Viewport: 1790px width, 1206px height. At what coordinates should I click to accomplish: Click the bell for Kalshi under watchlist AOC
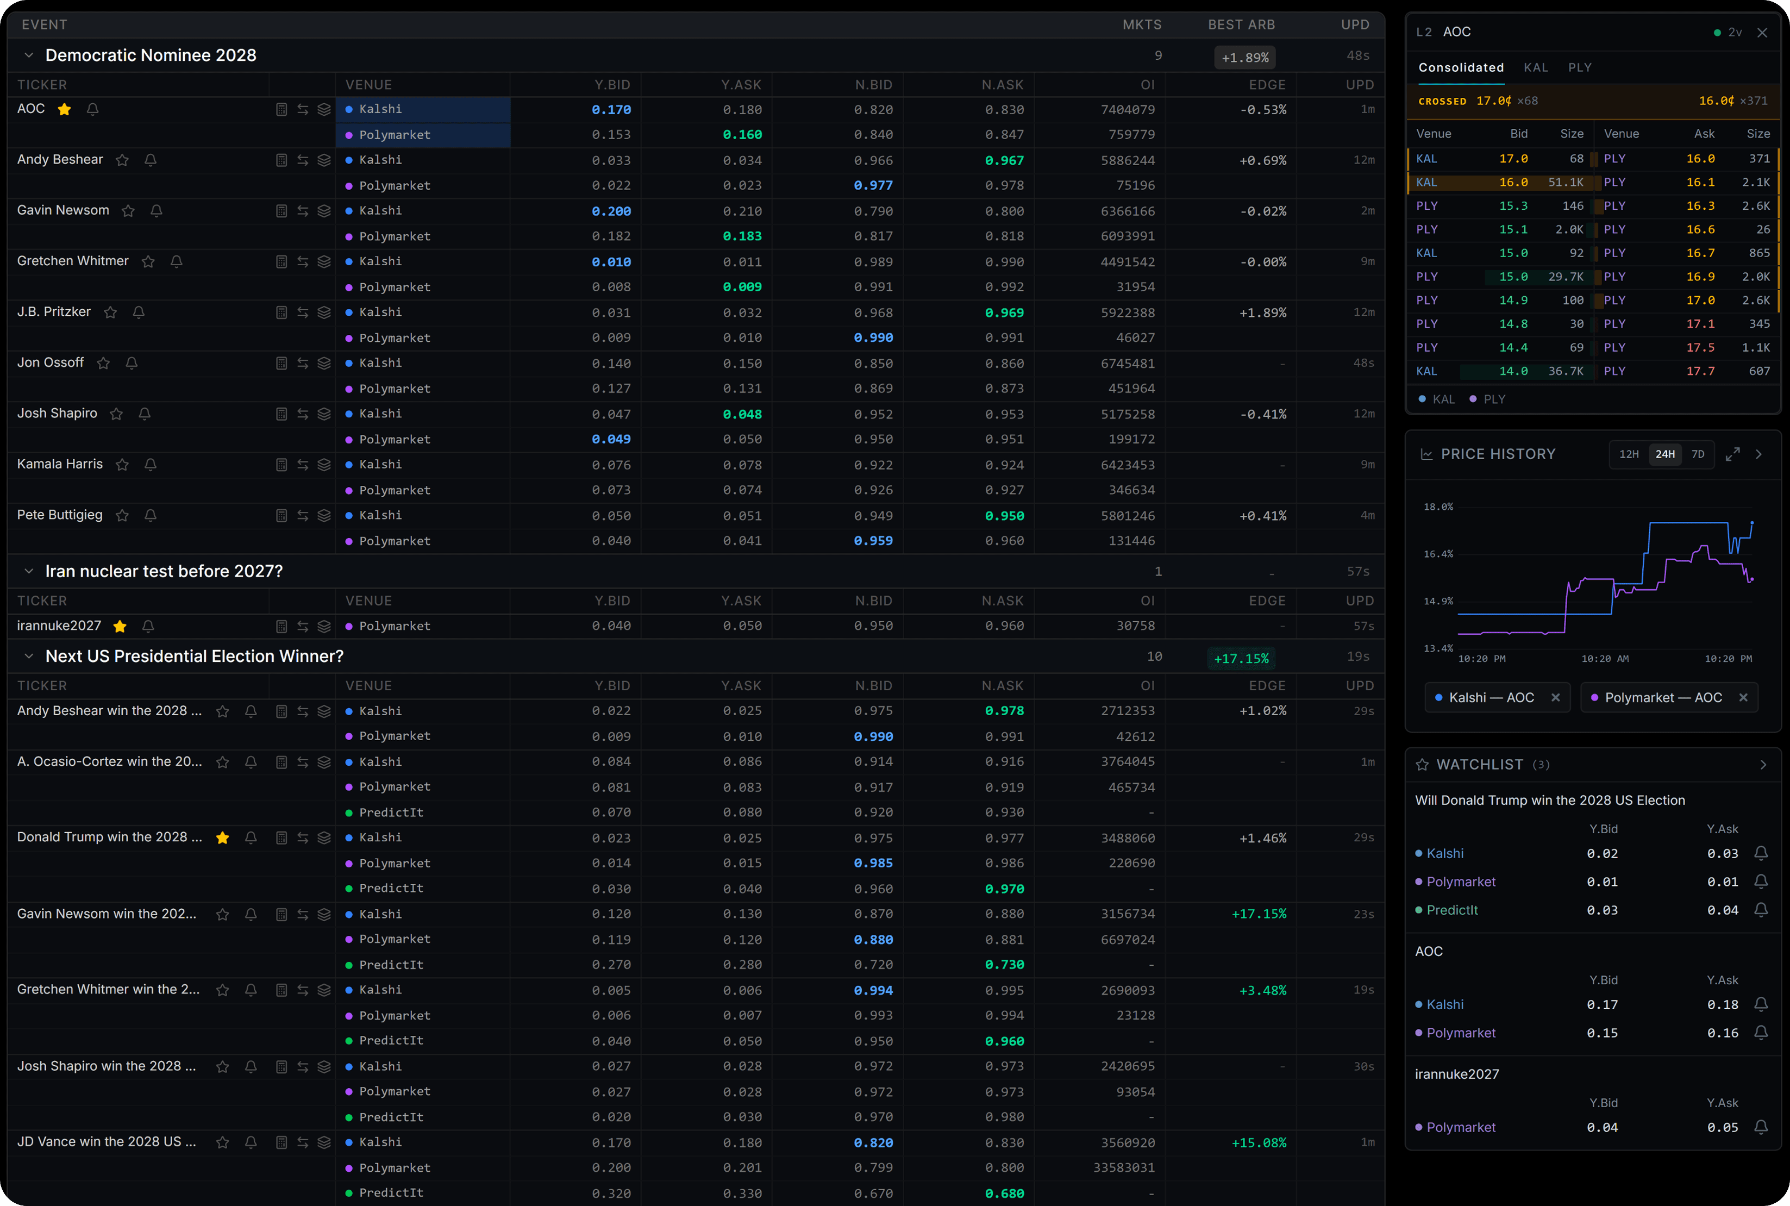[x=1761, y=1004]
